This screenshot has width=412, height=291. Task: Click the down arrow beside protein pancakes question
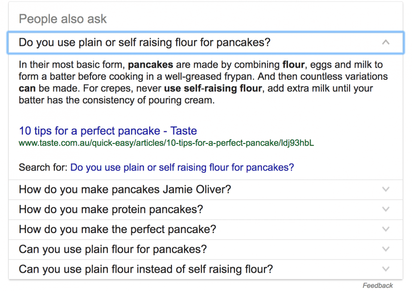point(385,209)
